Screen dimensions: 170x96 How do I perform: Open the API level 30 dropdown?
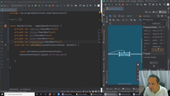tap(130, 16)
